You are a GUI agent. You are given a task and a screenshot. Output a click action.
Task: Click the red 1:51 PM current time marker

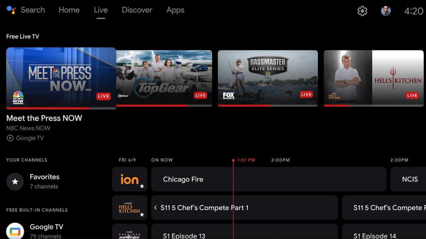[246, 160]
